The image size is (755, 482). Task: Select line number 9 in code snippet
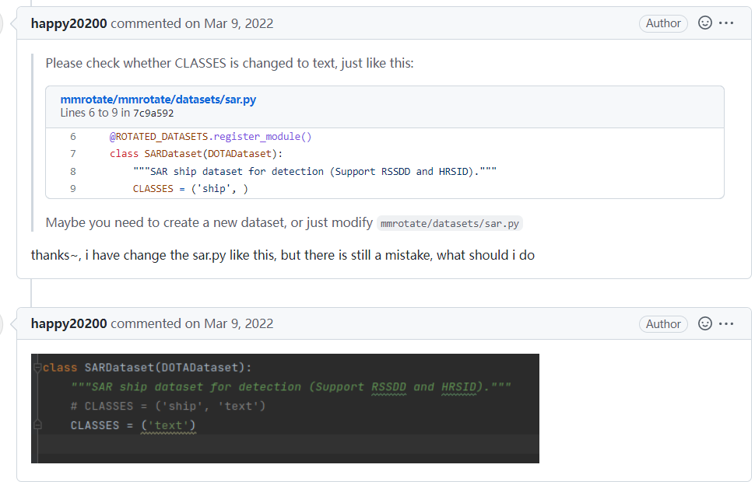tap(73, 188)
